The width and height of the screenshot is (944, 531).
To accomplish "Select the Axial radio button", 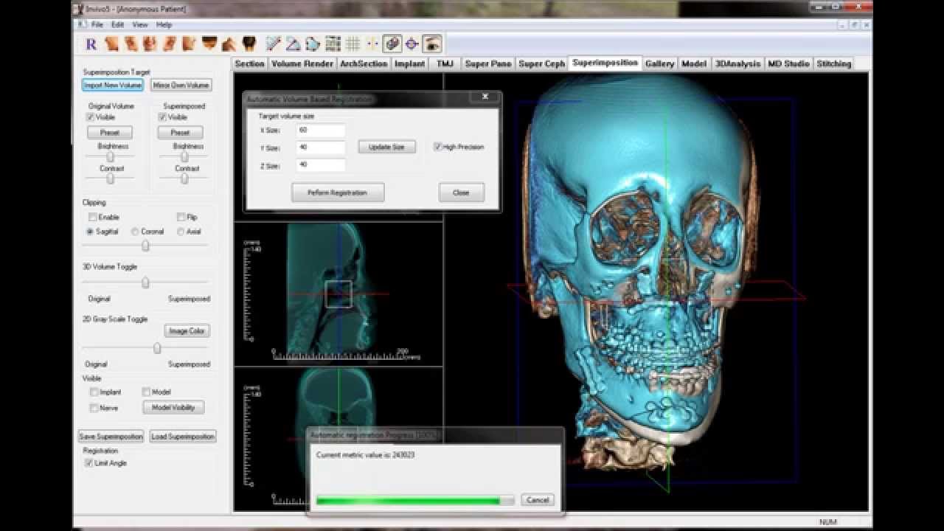I will (181, 232).
